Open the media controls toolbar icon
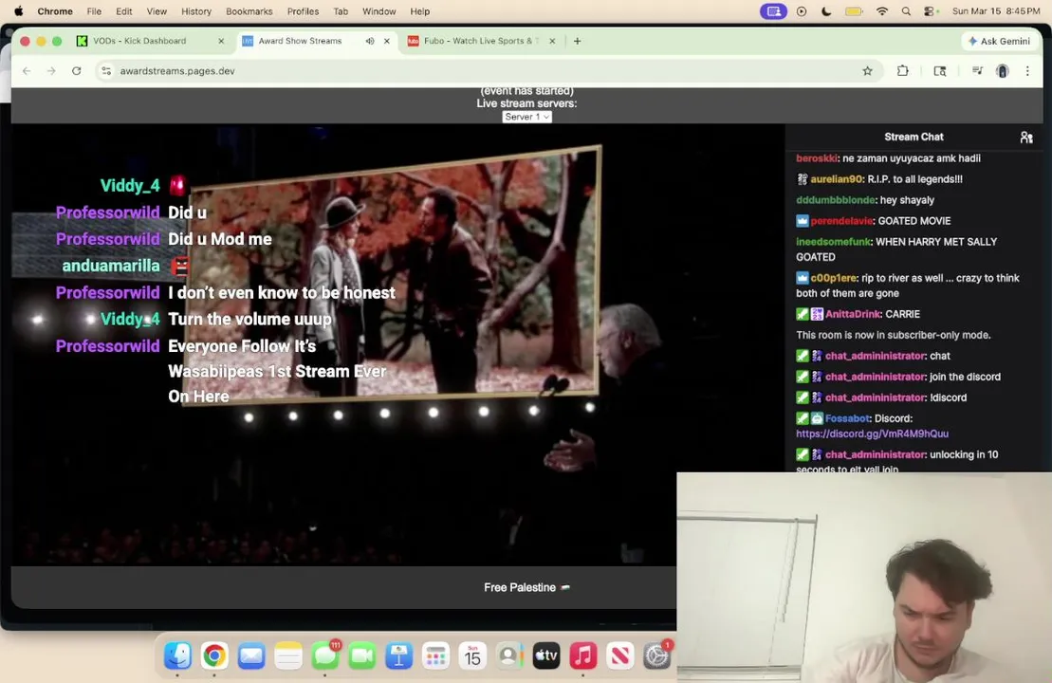The height and width of the screenshot is (683, 1052). coord(977,70)
